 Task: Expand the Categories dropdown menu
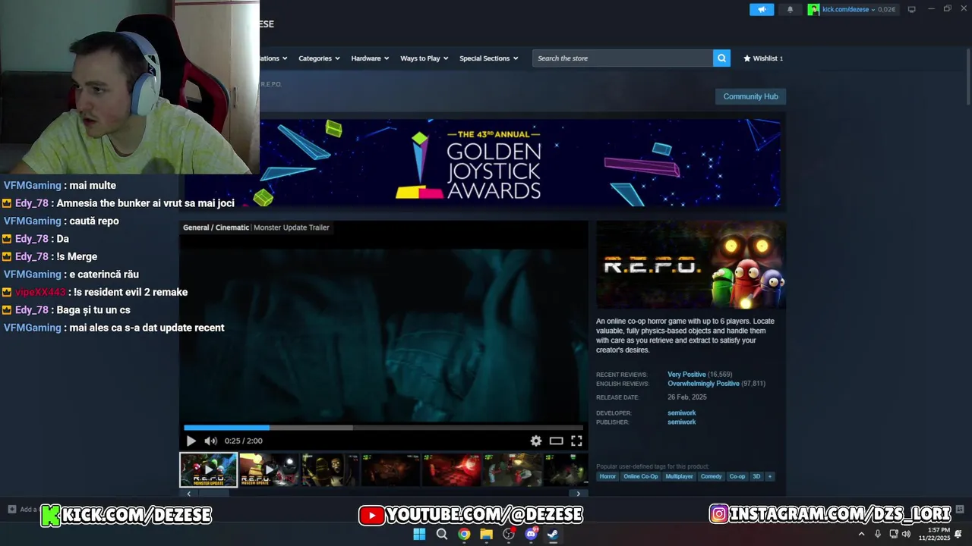point(319,58)
